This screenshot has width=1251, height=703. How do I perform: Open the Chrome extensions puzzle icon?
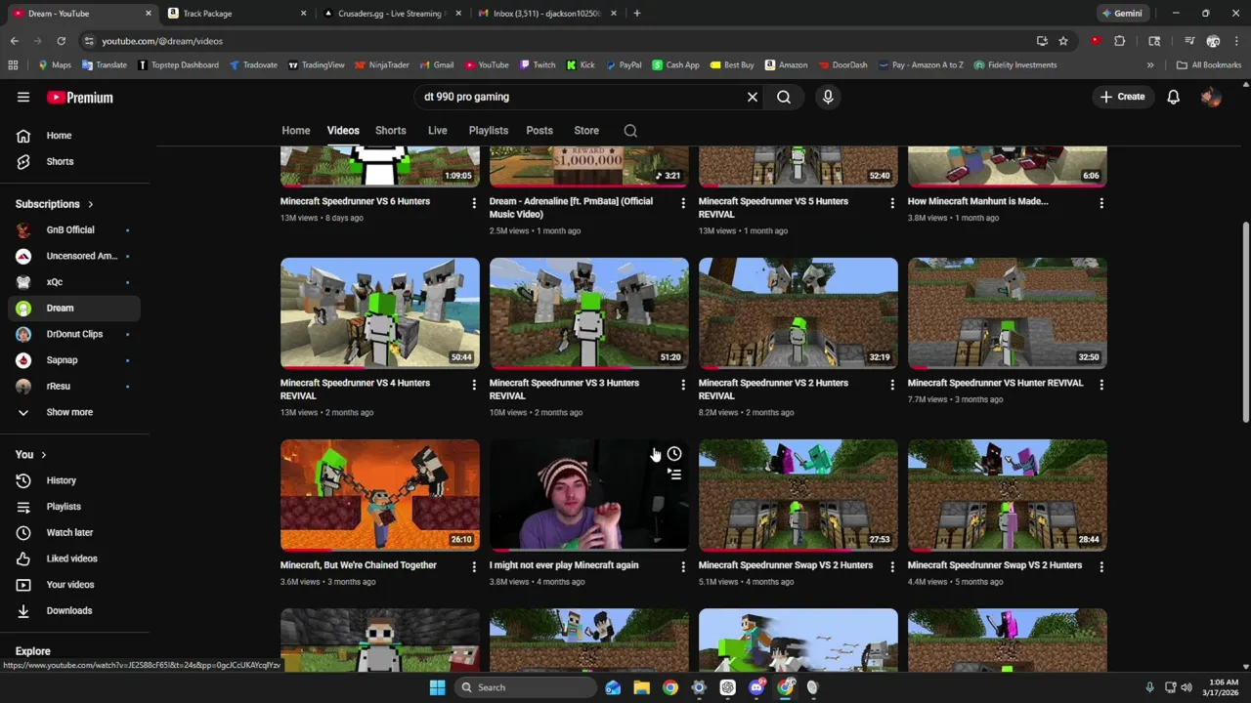coord(1120,41)
